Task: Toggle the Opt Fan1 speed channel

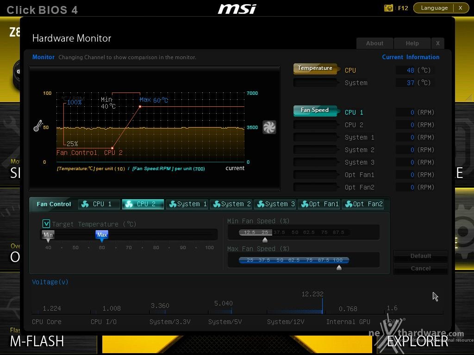Action: [x=315, y=175]
